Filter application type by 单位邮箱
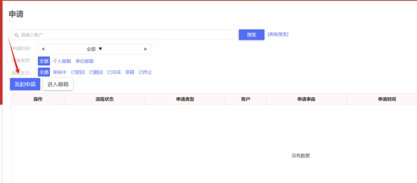 85,61
